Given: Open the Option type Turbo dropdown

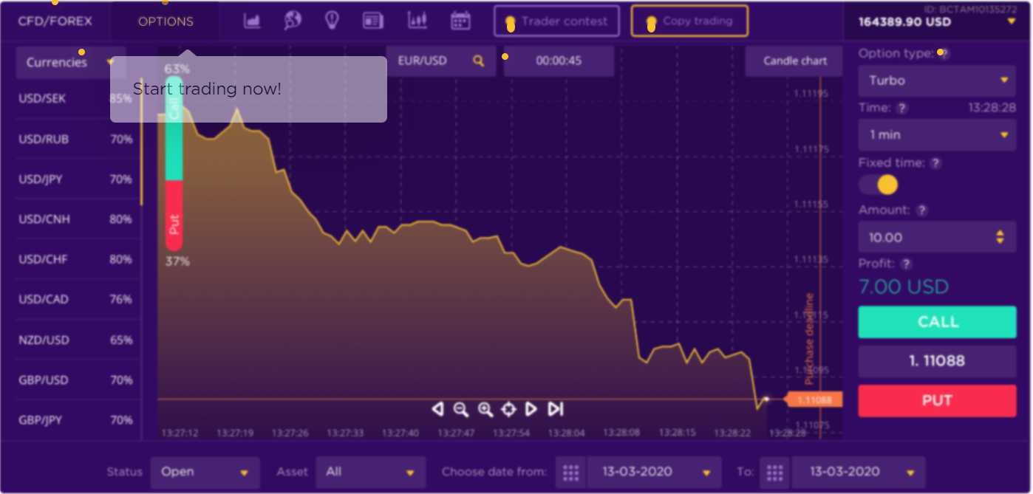Looking at the screenshot, I should click(x=937, y=80).
